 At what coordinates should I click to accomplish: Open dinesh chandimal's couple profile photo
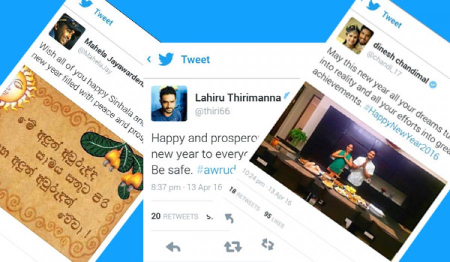point(355,35)
